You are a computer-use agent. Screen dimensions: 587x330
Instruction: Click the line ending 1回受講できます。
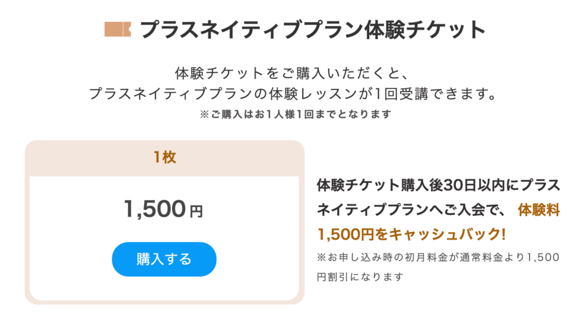[x=293, y=94]
